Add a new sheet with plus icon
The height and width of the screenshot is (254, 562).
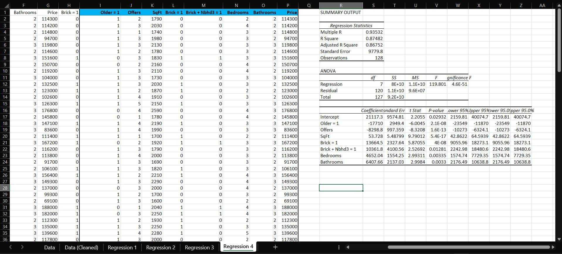click(x=275, y=247)
